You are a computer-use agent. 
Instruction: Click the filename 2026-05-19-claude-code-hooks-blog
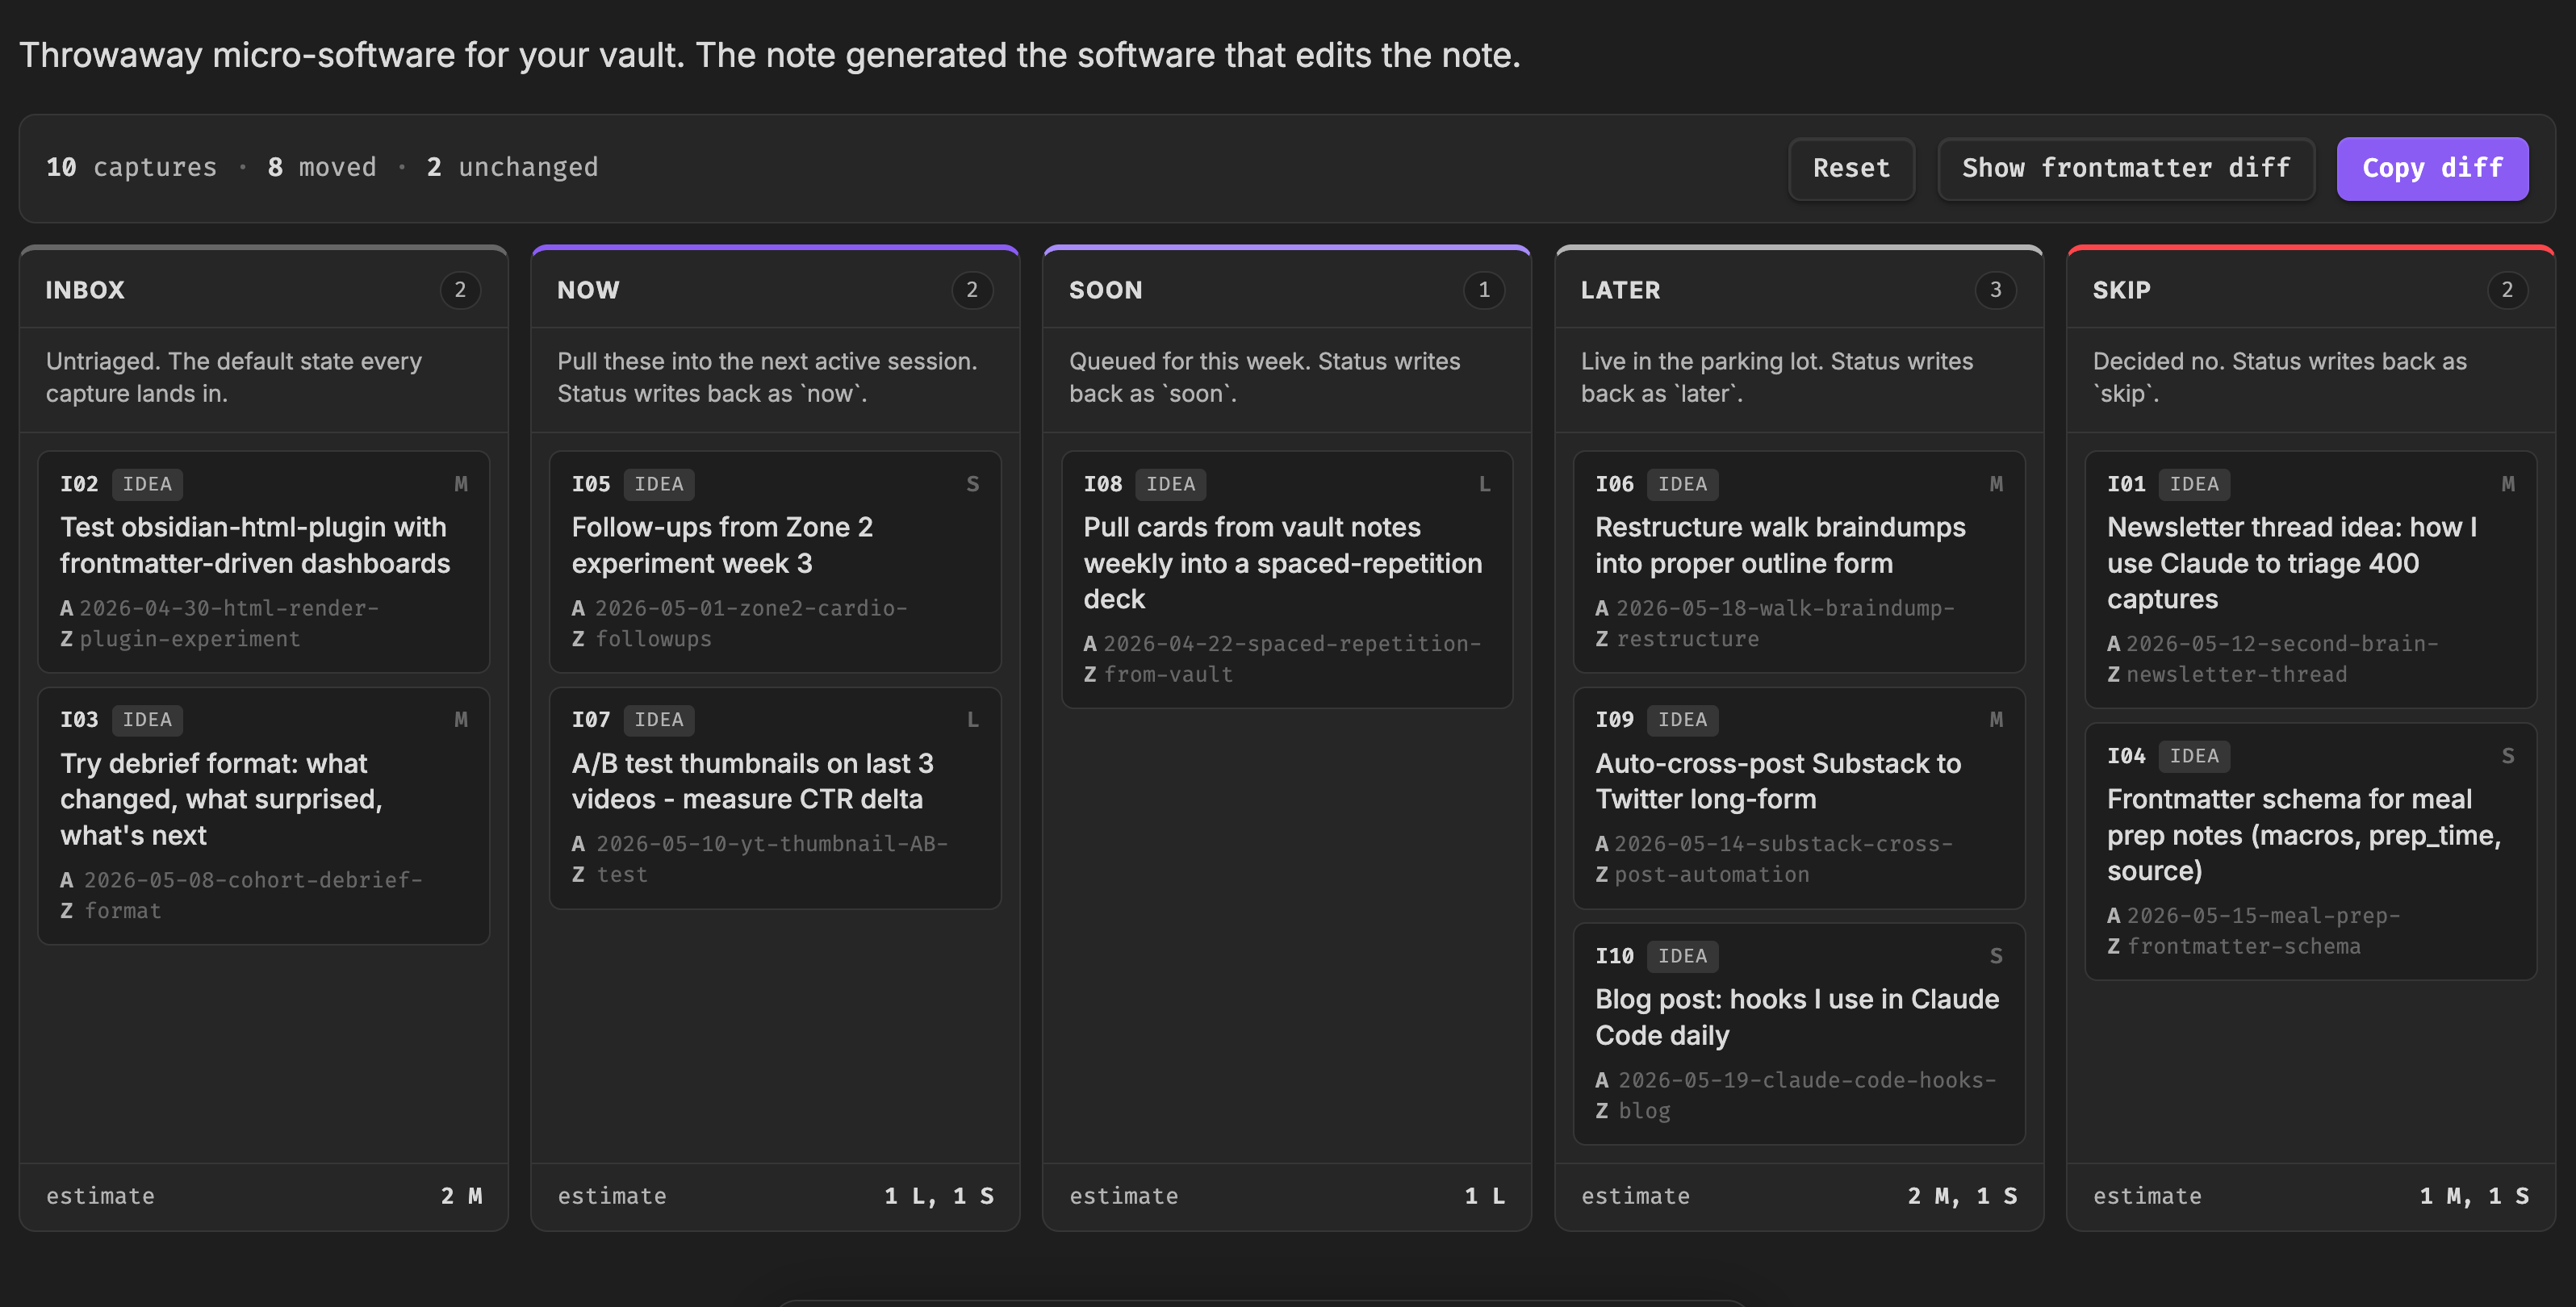[1807, 1095]
